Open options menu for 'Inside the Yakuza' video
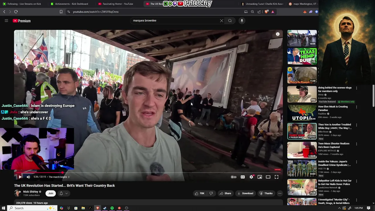375x211 pixels. tap(357, 162)
